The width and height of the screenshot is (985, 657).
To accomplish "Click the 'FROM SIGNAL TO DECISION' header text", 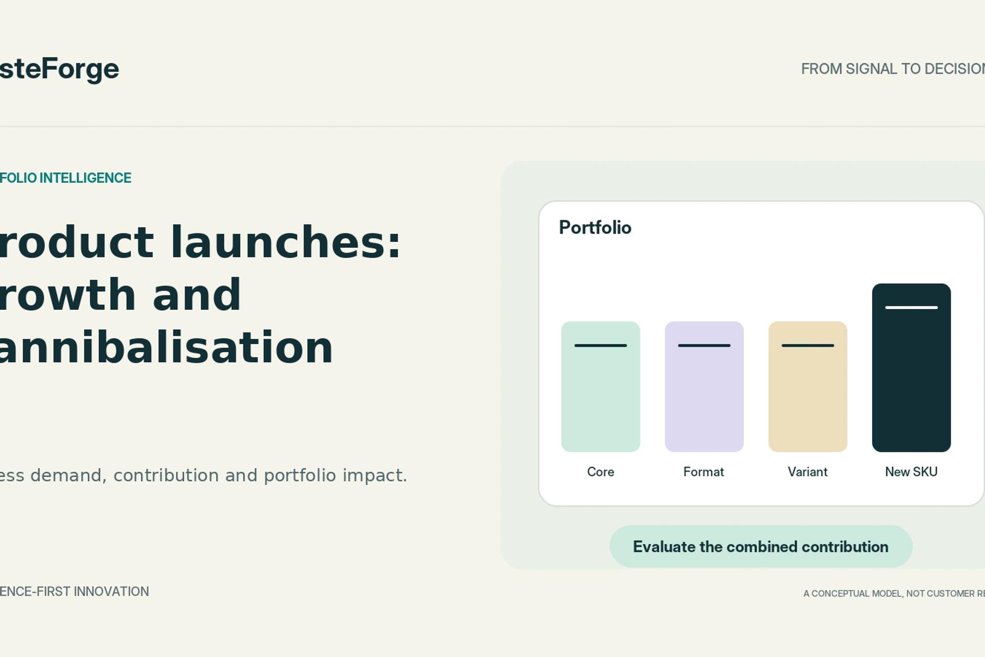I will tap(893, 69).
